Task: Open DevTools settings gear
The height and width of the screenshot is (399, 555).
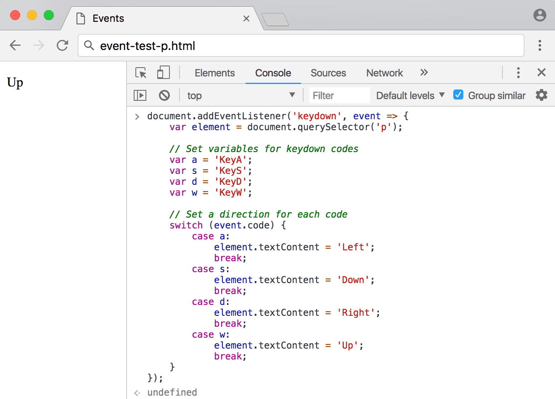Action: coord(541,95)
